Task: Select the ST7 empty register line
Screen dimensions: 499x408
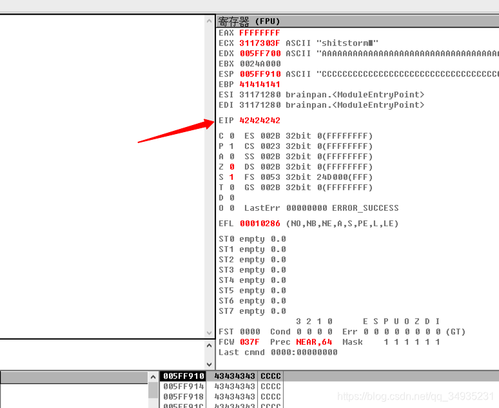Action: click(252, 311)
